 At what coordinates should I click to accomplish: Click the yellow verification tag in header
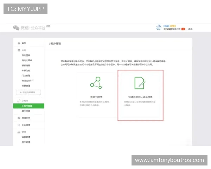173,26
